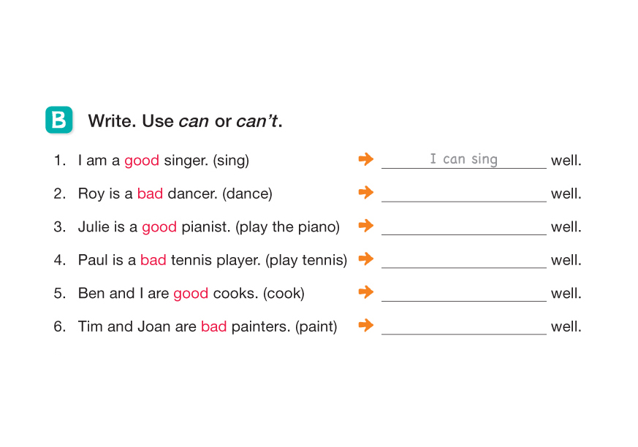
Task: Click the example answer "I can sing"
Action: click(x=463, y=159)
